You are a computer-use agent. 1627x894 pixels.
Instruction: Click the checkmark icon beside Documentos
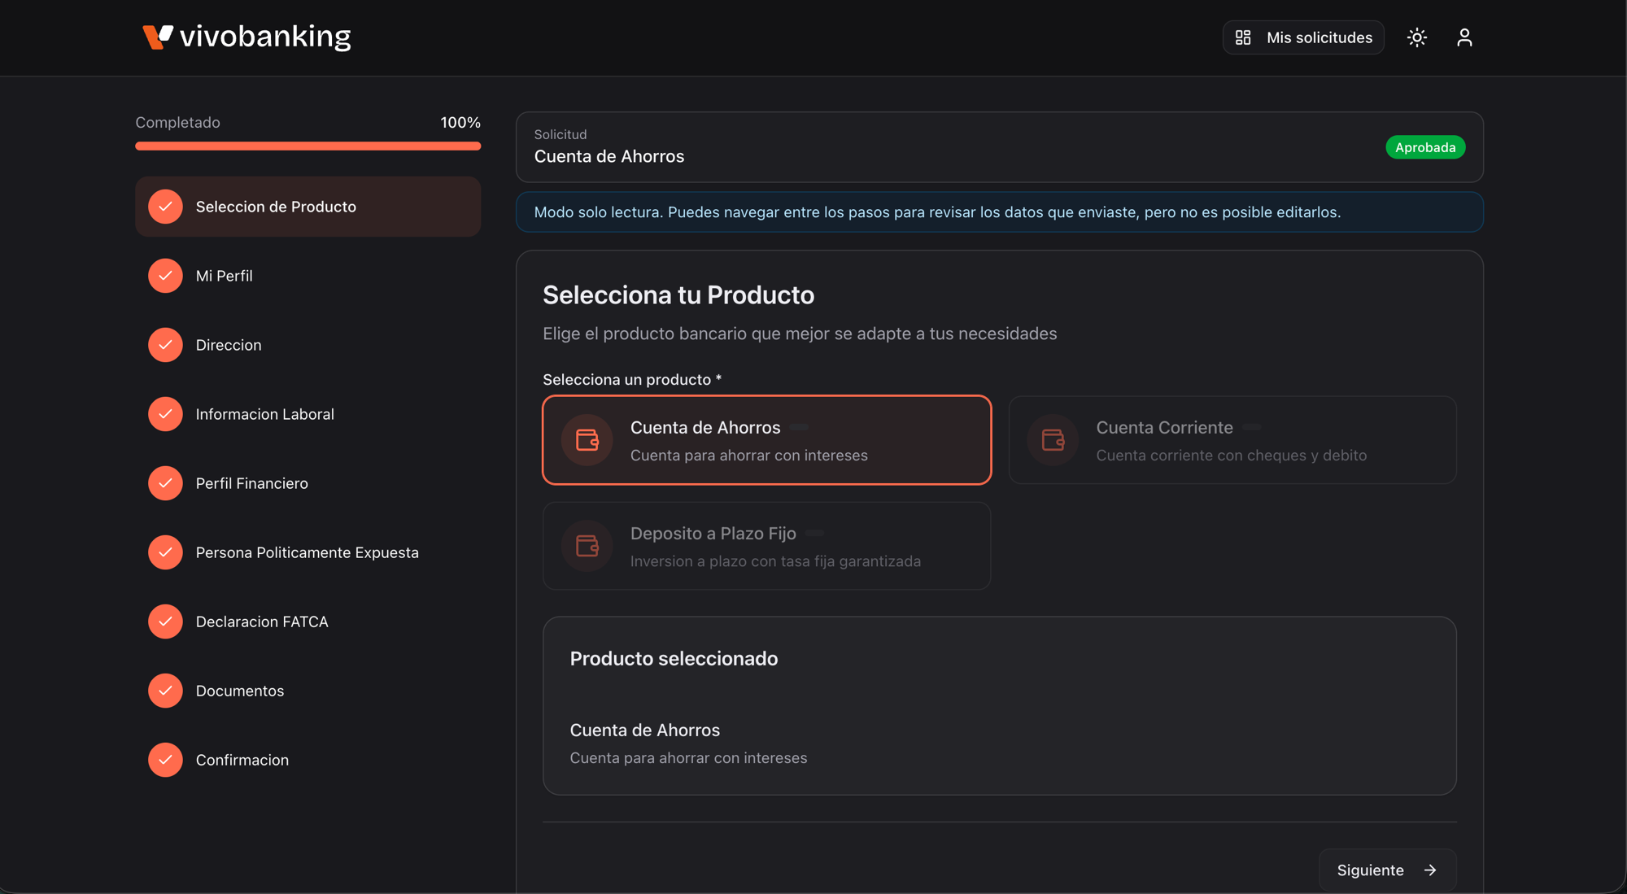(165, 691)
